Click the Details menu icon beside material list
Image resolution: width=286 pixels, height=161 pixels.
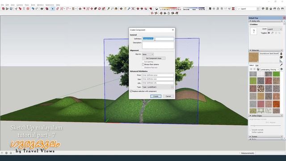tap(282, 69)
